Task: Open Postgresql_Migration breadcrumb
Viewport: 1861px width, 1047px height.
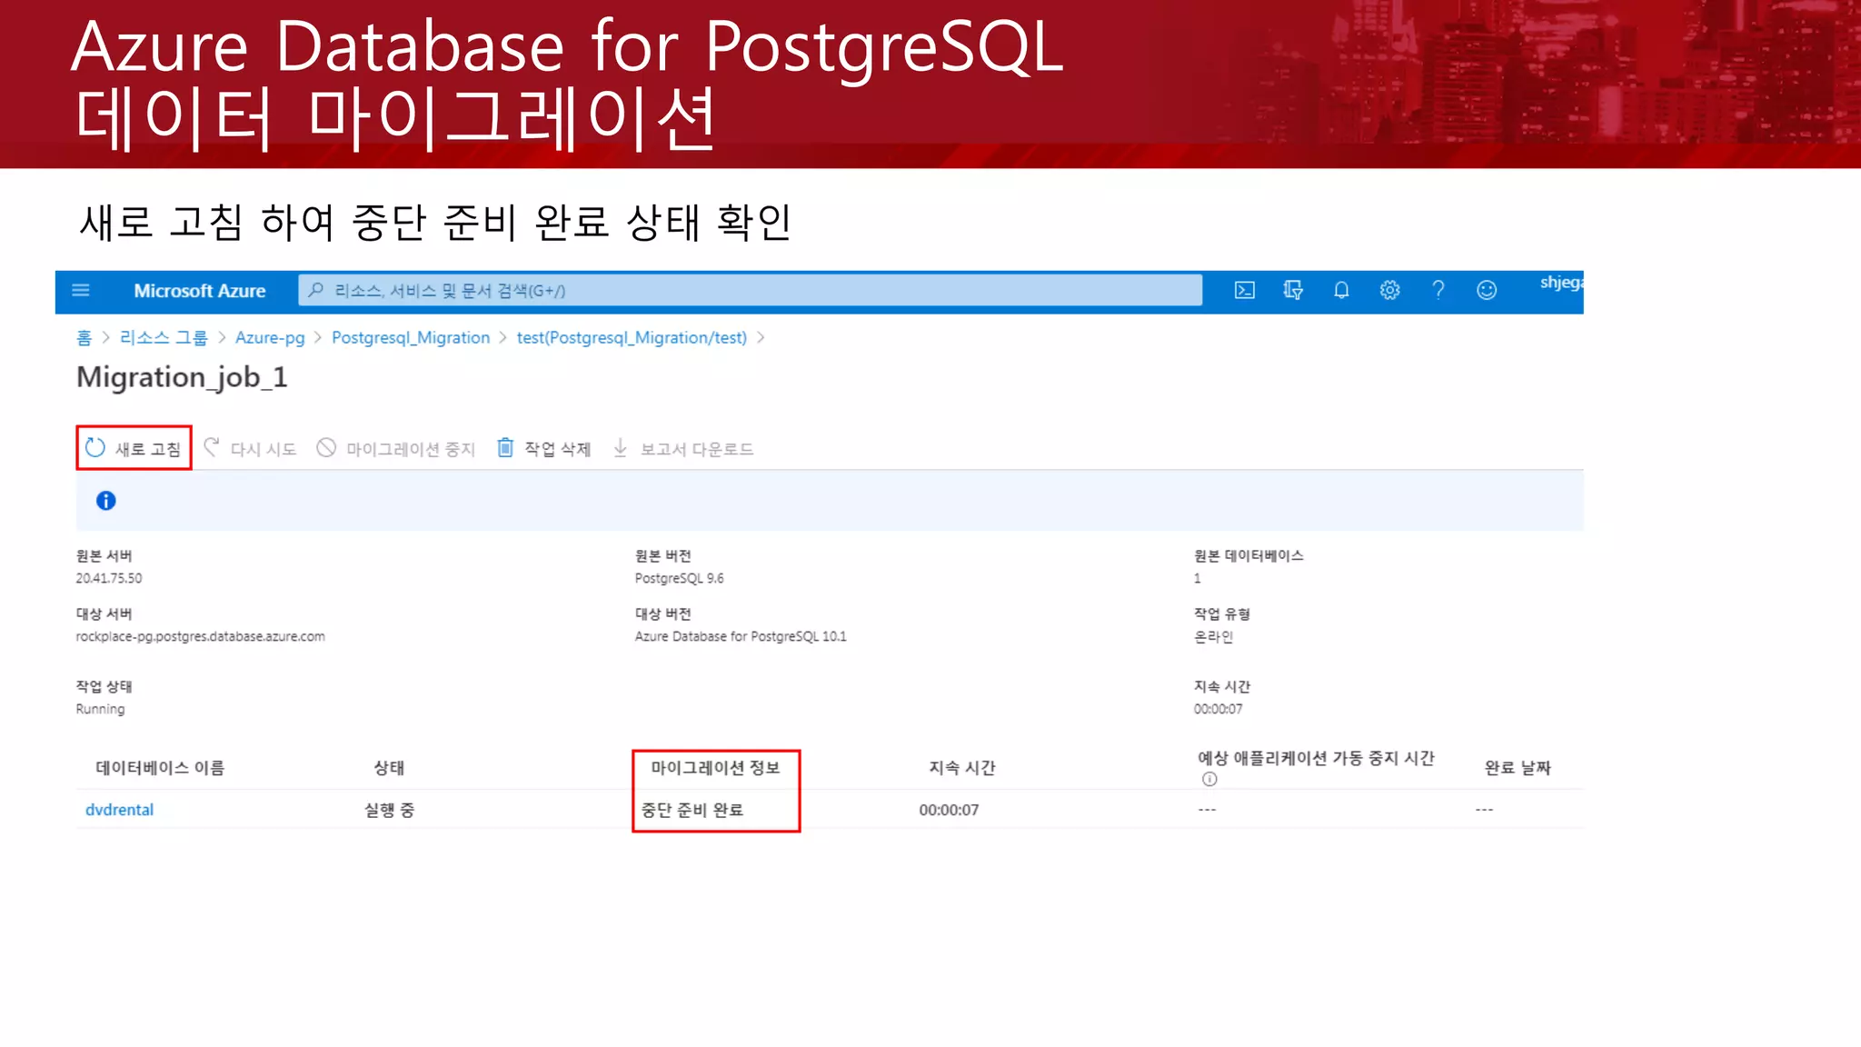Action: [x=411, y=338]
